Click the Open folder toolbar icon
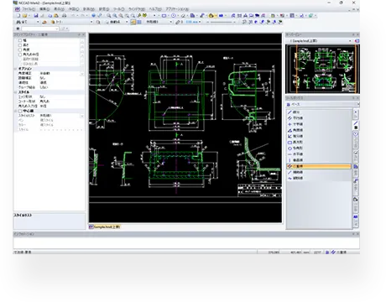The height and width of the screenshot is (302, 386). pos(24,16)
